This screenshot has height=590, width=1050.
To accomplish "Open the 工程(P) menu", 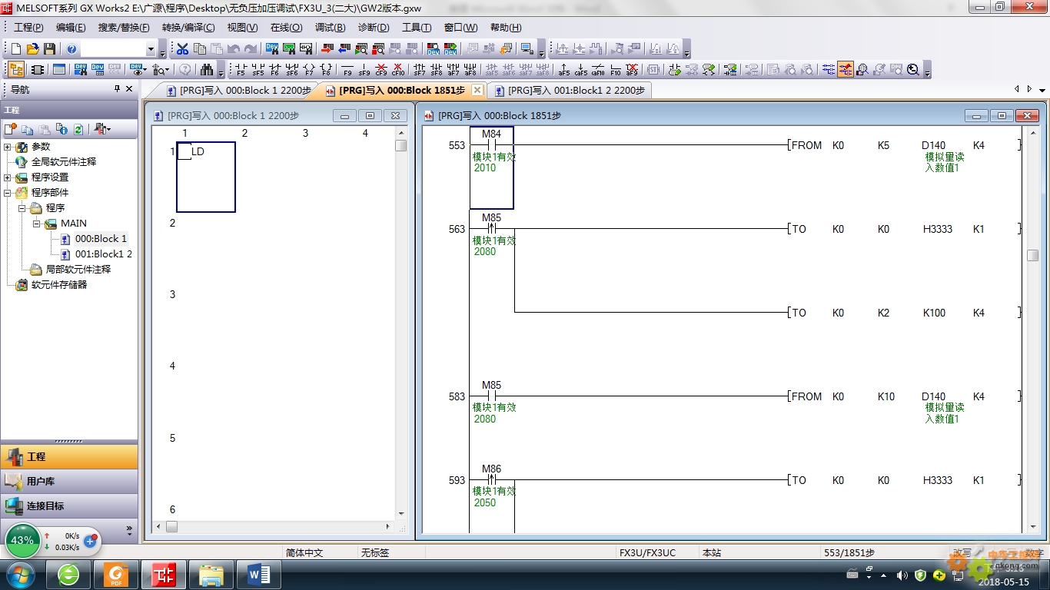I will [x=28, y=28].
